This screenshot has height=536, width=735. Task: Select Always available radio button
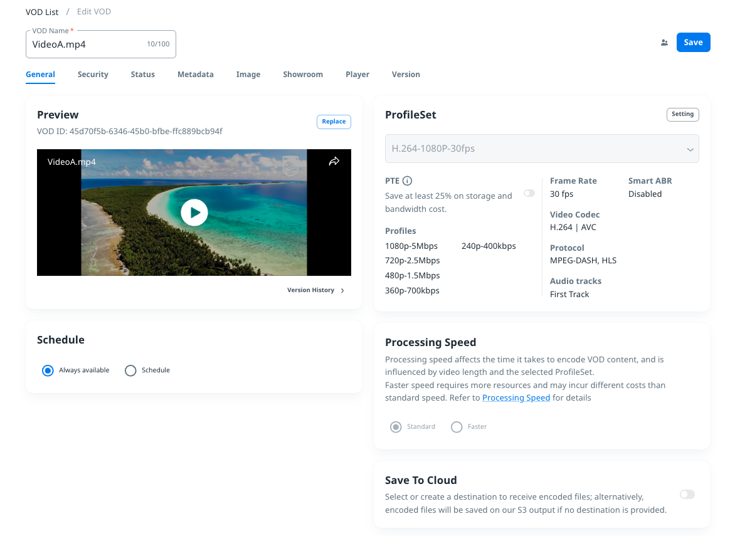pyautogui.click(x=48, y=370)
